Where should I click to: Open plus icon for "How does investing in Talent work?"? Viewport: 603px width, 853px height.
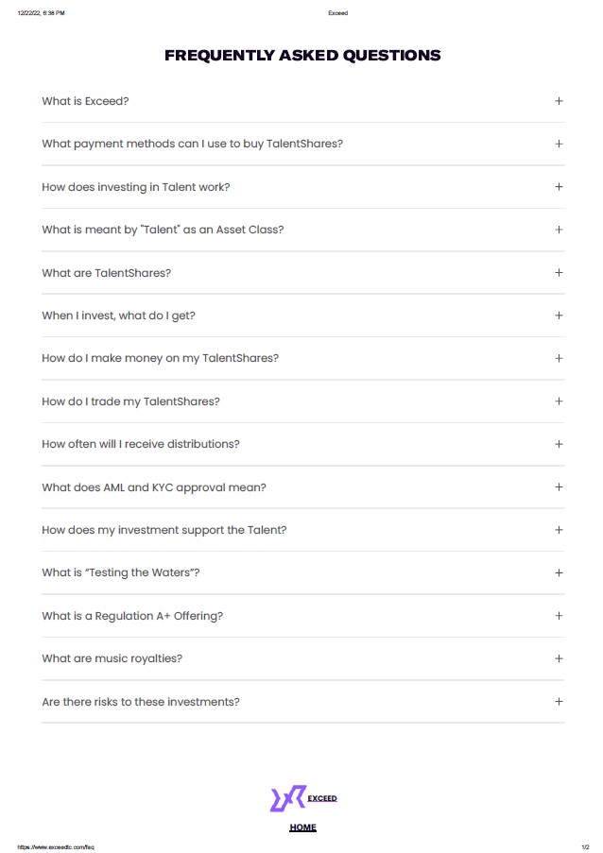(559, 187)
